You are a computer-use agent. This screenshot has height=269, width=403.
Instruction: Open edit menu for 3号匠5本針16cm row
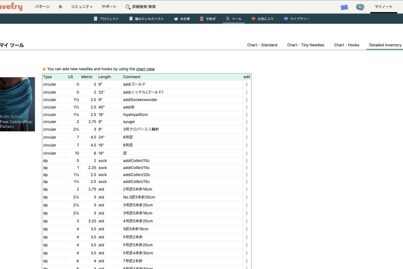[x=247, y=213]
